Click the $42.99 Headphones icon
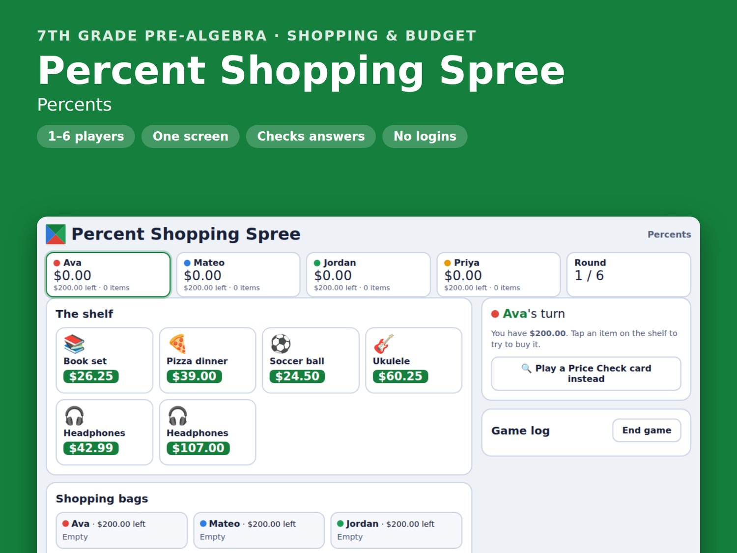 74,416
